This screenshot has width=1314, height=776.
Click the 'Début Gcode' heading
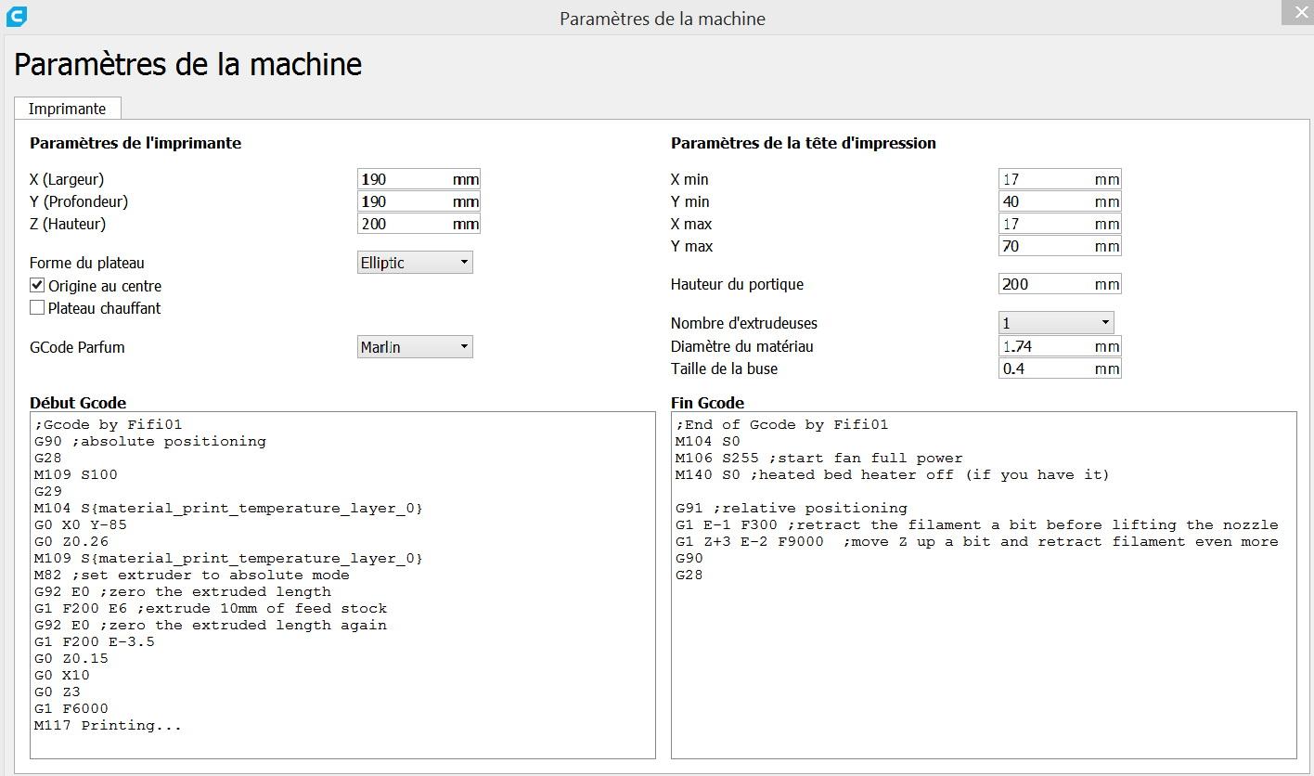click(78, 403)
